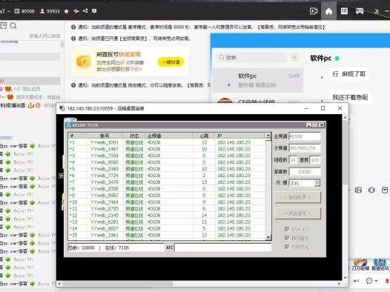Screen dimensions: 390x292
Task: Click the magnifier search icon above user list
Action: pos(13,26)
